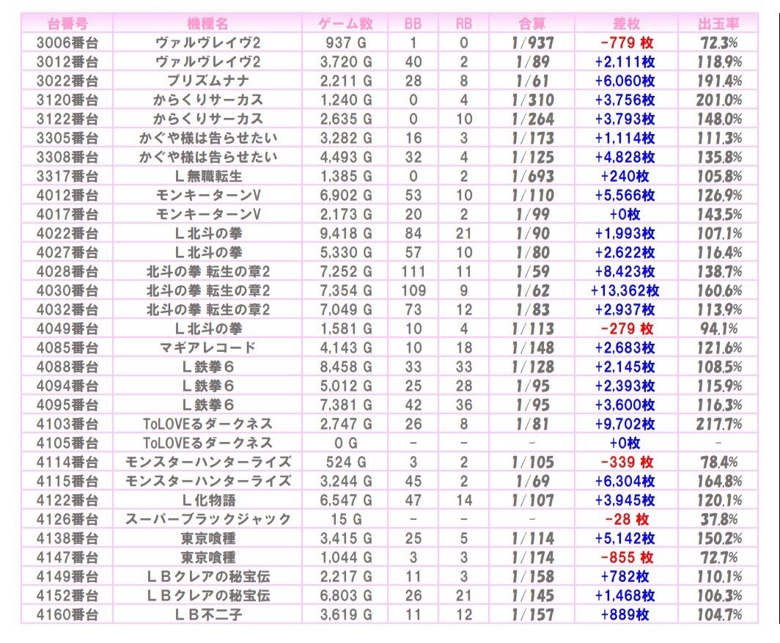This screenshot has height=643, width=780.
Task: Select machine number 3006番台
Action: coord(66,43)
